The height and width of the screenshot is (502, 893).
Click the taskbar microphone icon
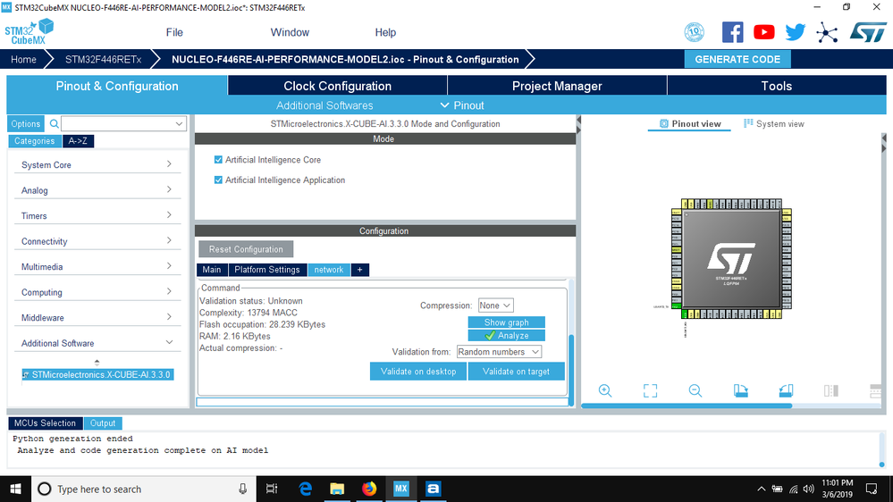pyautogui.click(x=242, y=489)
